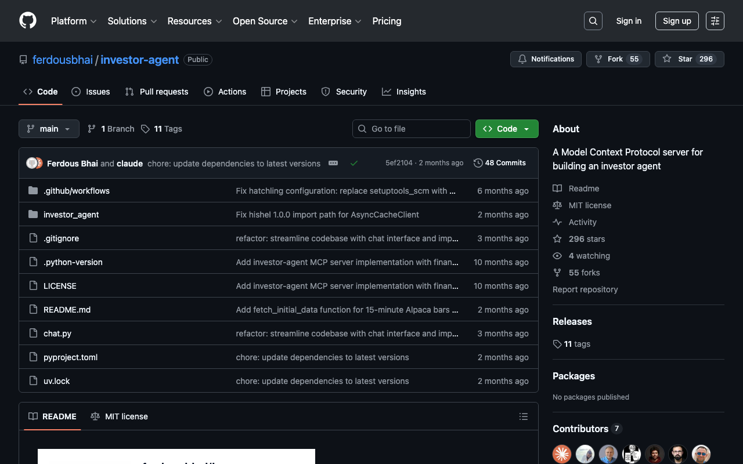Open the .github/workflows folder
The width and height of the screenshot is (743, 464).
tap(76, 191)
